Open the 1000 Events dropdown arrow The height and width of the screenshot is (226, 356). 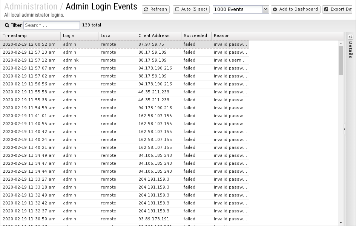click(265, 9)
